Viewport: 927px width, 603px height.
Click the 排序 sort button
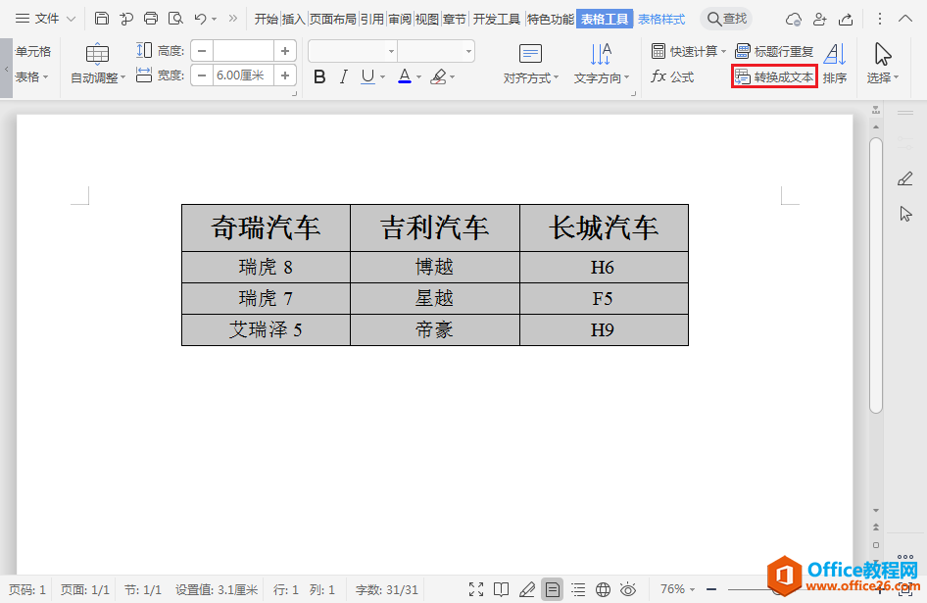(x=835, y=64)
